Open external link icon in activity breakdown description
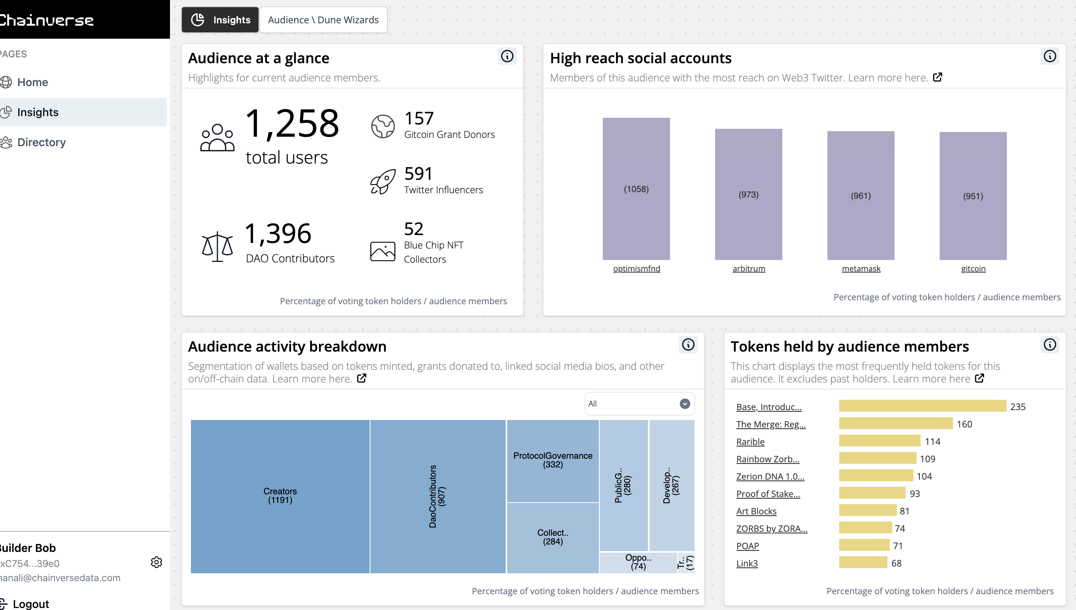Image resolution: width=1076 pixels, height=610 pixels. [x=361, y=378]
